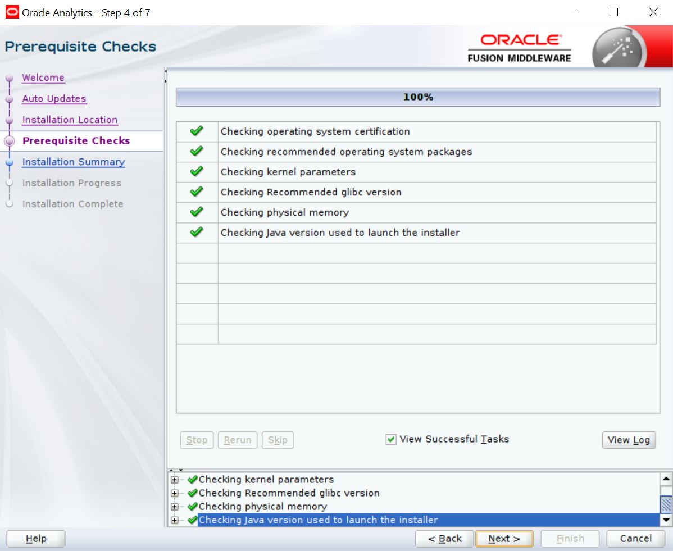Screen dimensions: 673x551
Task: Collapse the left navigation pane with splitter arrow
Action: [165, 72]
